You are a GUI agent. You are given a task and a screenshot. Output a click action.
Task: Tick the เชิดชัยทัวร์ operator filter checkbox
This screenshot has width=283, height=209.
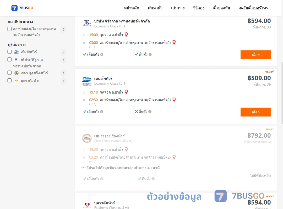tap(10, 52)
